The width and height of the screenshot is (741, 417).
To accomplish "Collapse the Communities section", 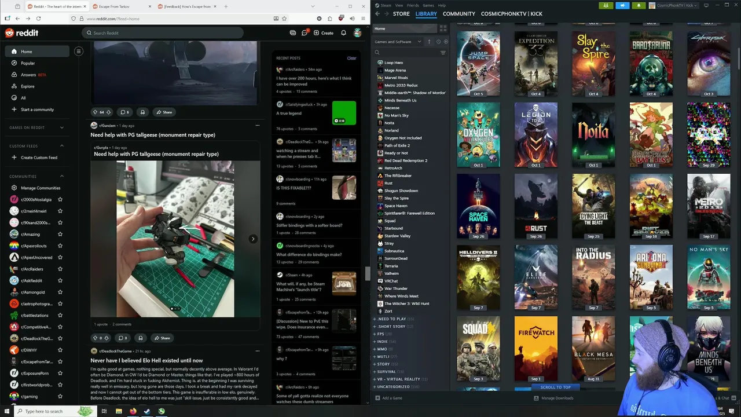I will [61, 176].
